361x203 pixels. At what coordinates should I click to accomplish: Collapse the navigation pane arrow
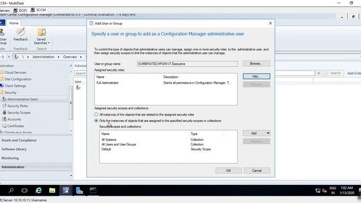(71, 66)
